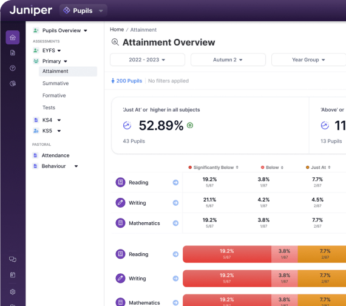Click Writing pencil icon in bar chart
This screenshot has width=346, height=306.
120,279
